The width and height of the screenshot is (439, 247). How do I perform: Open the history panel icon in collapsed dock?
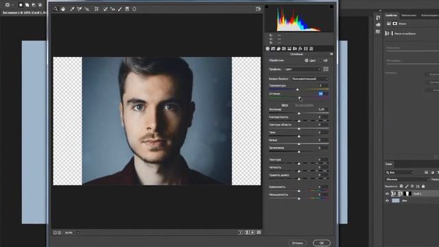(378, 18)
